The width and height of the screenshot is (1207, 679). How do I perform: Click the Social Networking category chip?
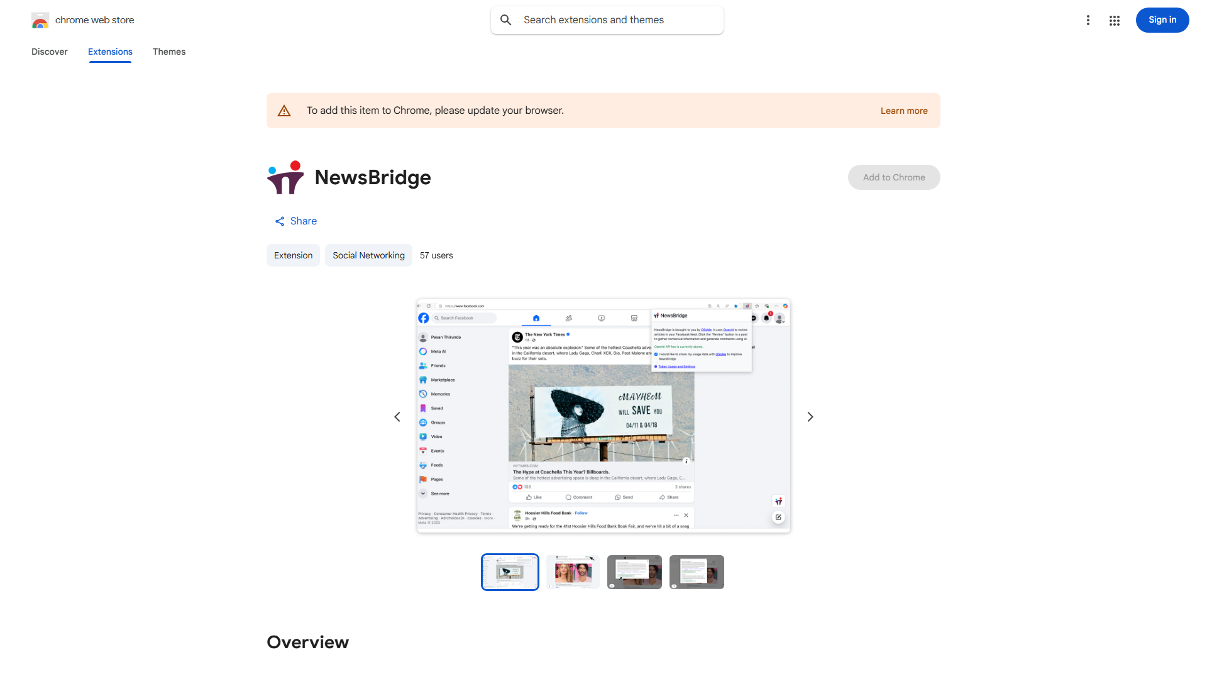[368, 255]
